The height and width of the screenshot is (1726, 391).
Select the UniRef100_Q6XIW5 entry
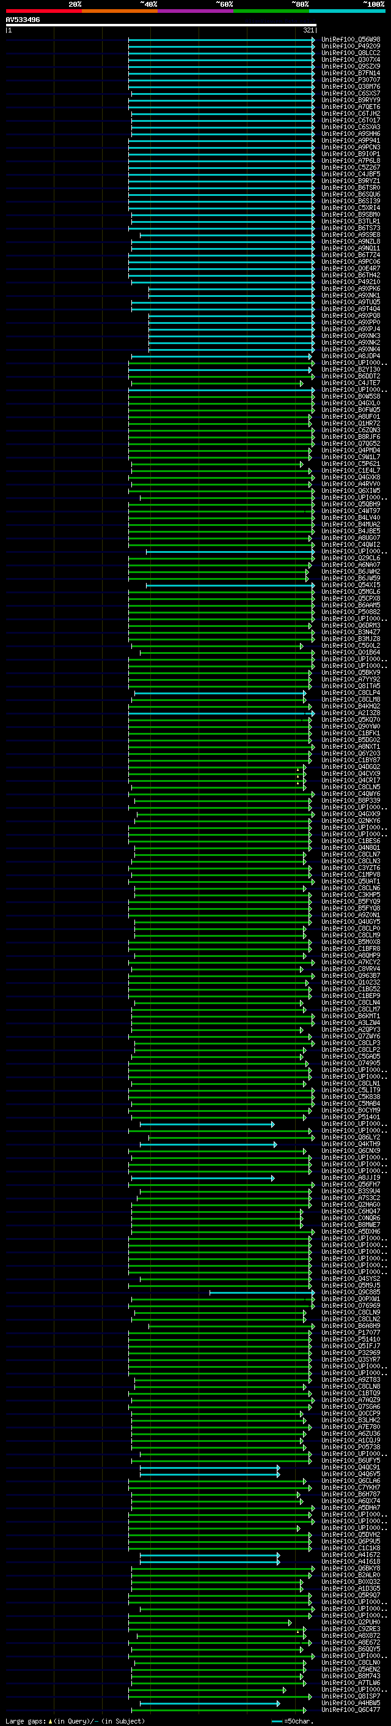pos(351,491)
